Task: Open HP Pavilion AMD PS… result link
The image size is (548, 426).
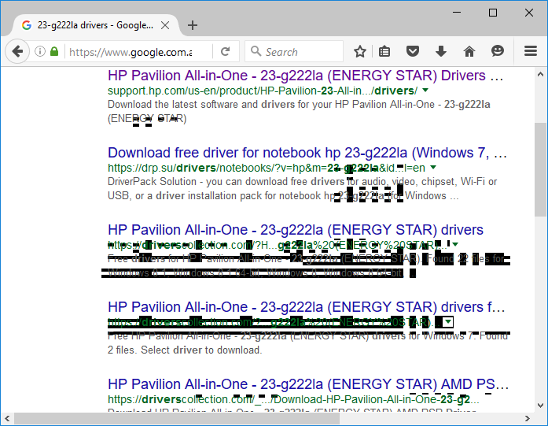Action: (308, 384)
